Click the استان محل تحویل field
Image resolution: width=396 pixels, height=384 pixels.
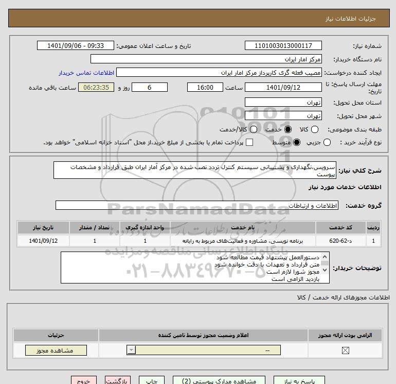[283, 102]
